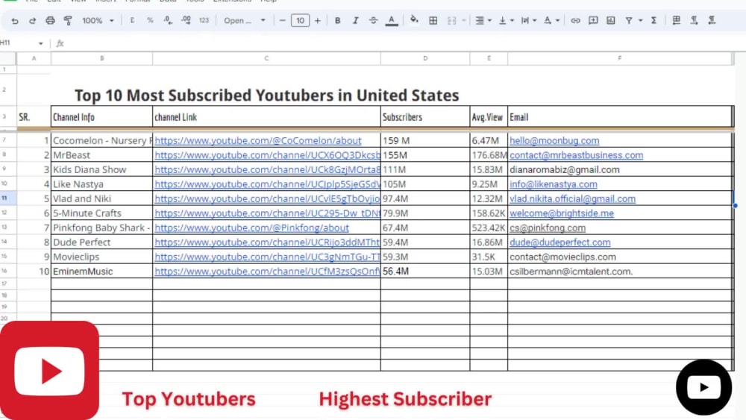Screen dimensions: 746x420
Task: Open more number formats (123)
Action: pos(204,20)
